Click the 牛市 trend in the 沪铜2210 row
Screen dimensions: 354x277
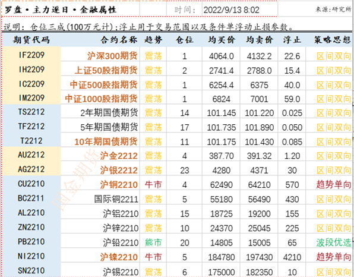coord(153,185)
